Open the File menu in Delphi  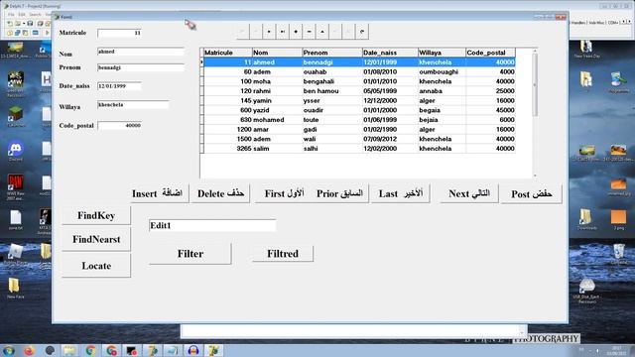(x=11, y=15)
